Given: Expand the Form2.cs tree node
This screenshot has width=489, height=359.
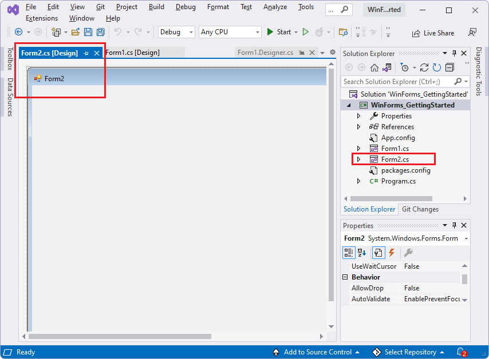Looking at the screenshot, I should coord(359,159).
